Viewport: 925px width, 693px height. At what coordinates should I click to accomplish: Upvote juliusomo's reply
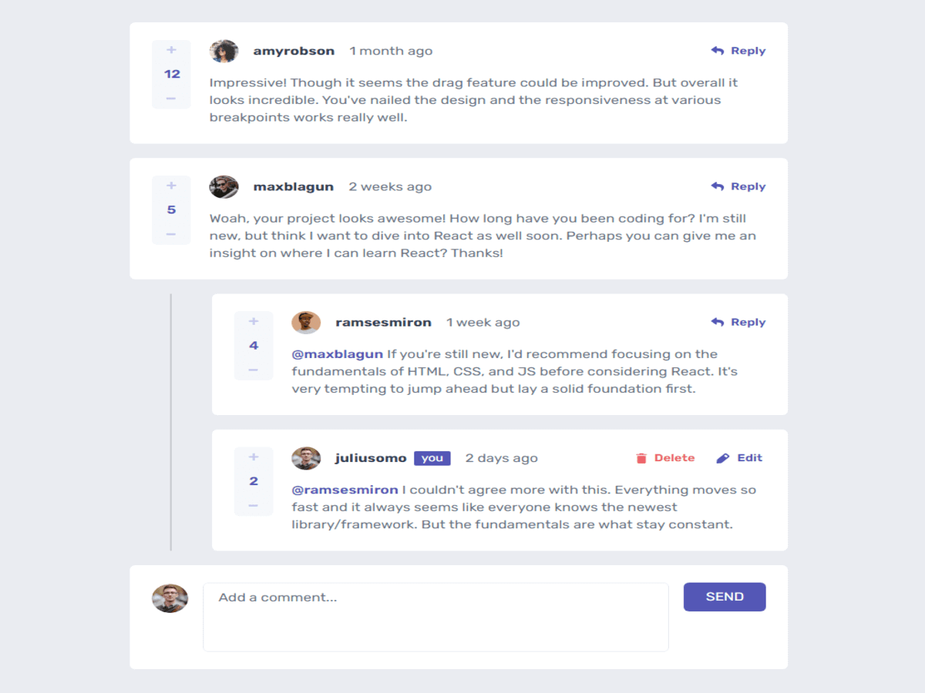254,457
